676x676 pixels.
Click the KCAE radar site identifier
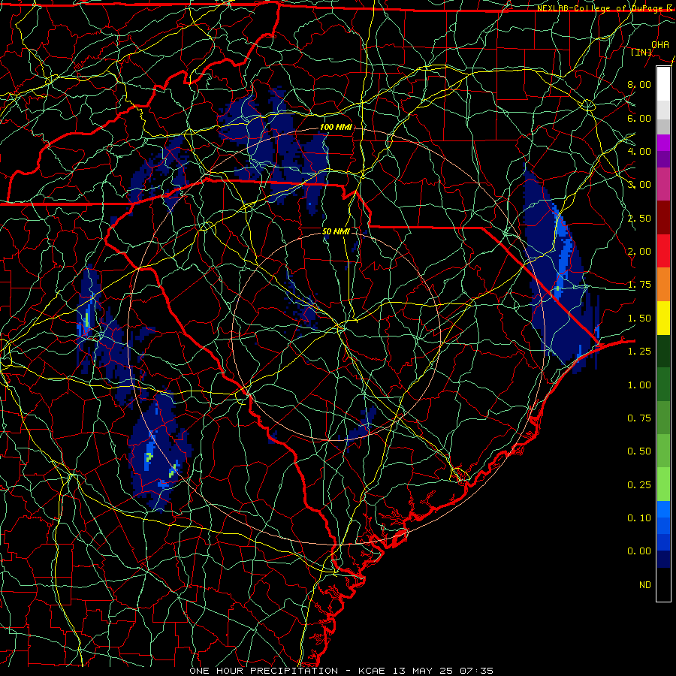[x=372, y=671]
